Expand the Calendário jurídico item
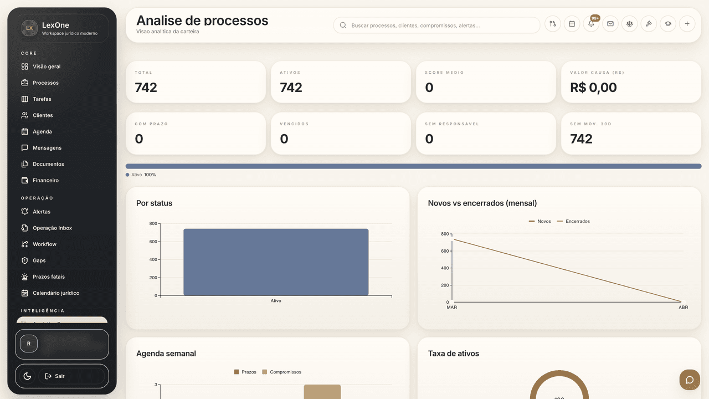 pyautogui.click(x=56, y=293)
